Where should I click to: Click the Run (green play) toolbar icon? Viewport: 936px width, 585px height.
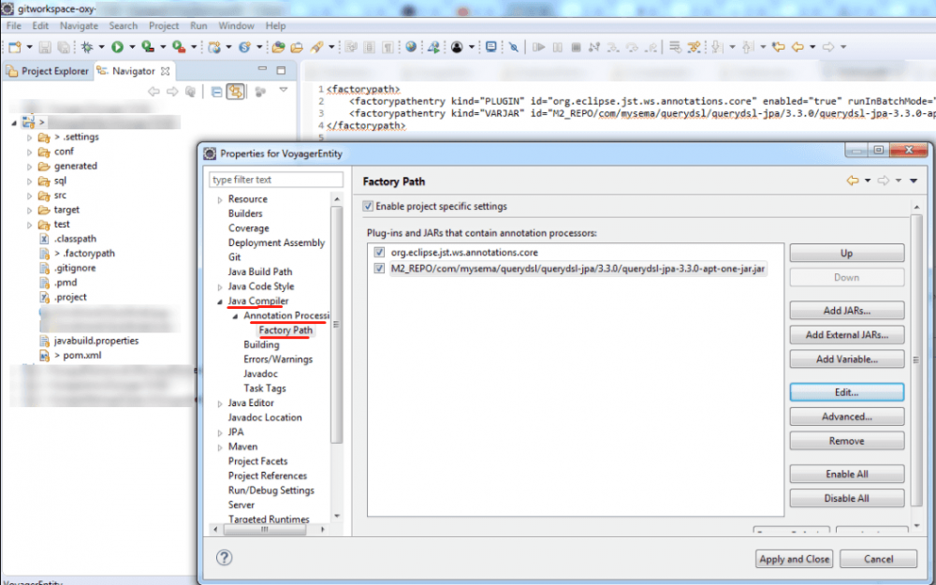click(x=118, y=47)
